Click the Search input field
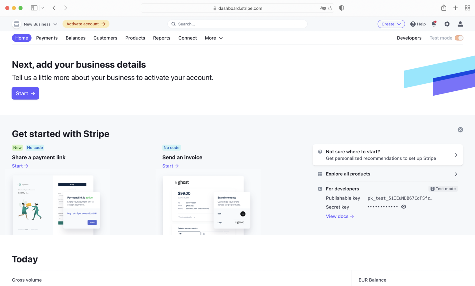 (237, 24)
